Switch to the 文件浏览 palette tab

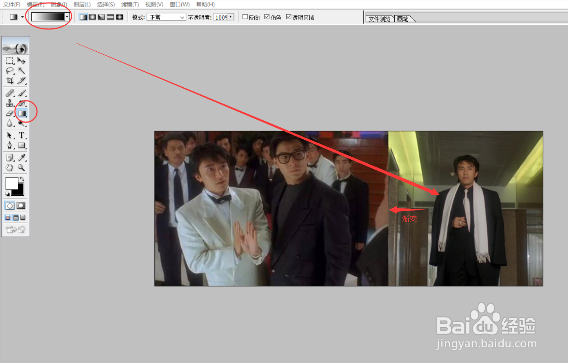tap(379, 19)
